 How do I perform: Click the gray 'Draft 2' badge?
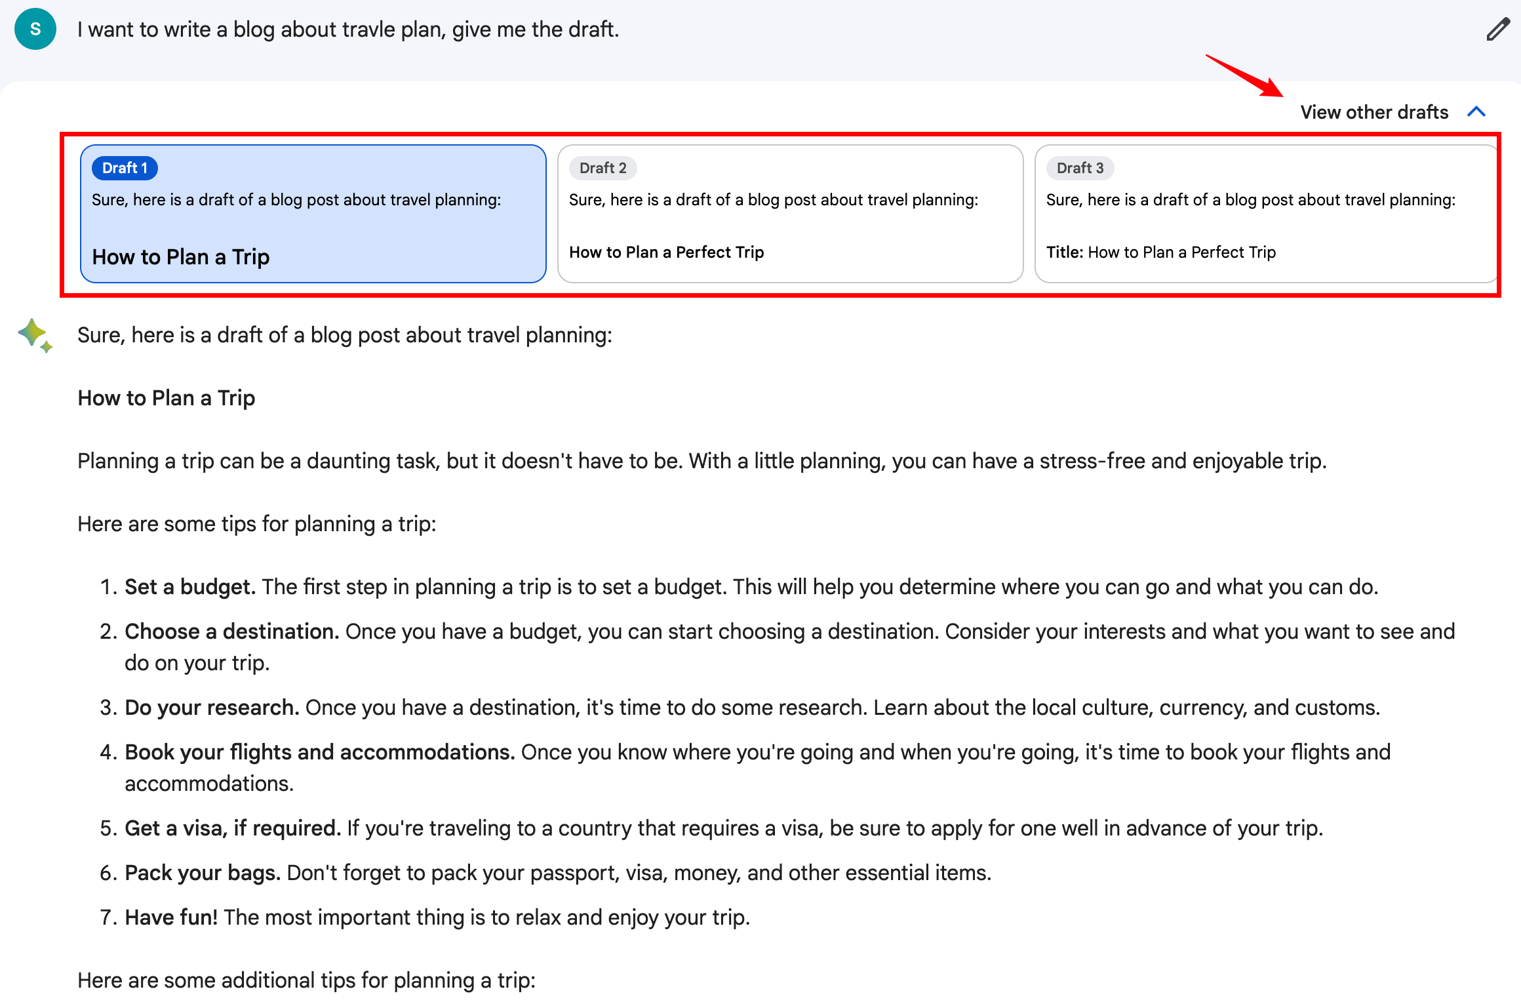[x=602, y=168]
